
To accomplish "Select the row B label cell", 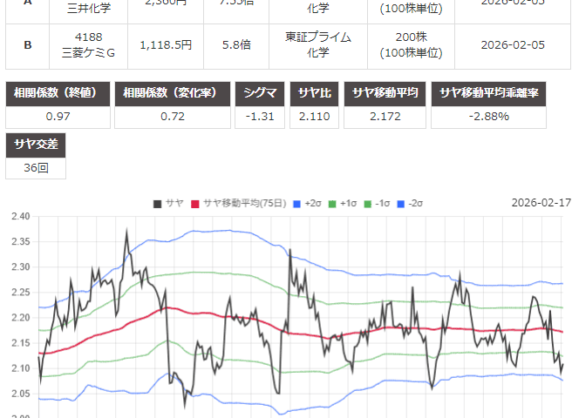I will [x=27, y=44].
